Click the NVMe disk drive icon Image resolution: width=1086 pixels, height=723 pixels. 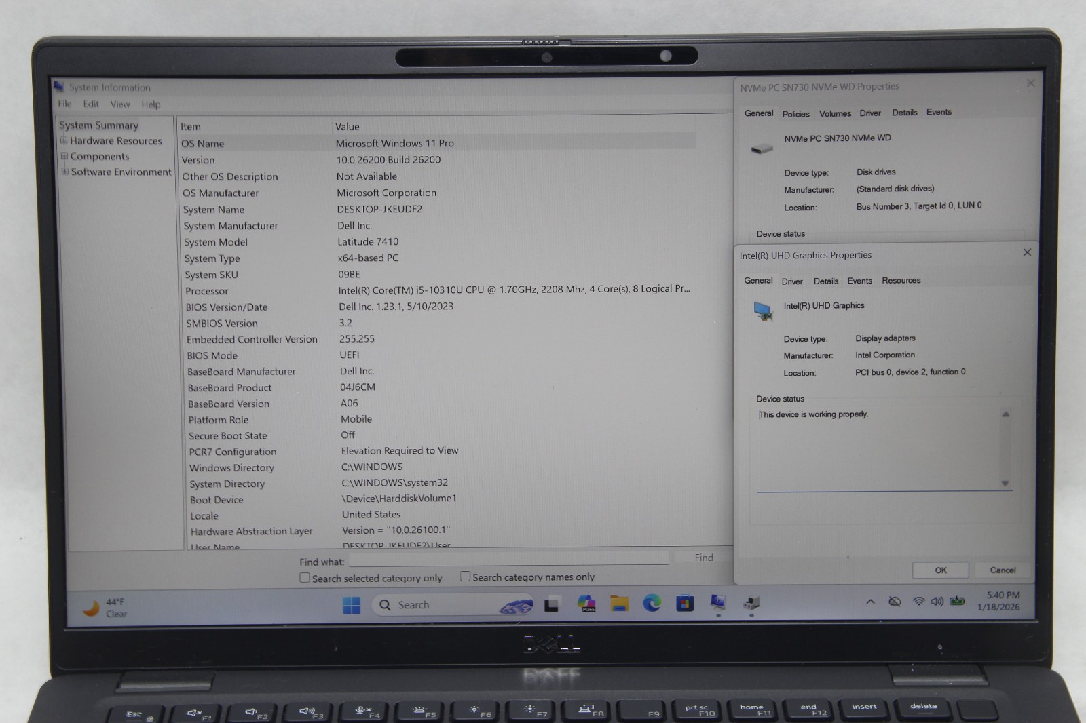point(762,149)
